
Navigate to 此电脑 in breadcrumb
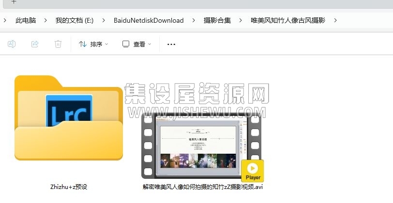point(26,20)
